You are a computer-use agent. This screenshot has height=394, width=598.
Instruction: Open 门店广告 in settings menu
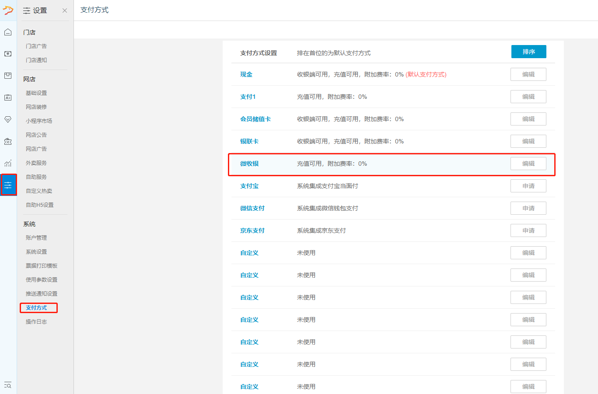click(36, 46)
